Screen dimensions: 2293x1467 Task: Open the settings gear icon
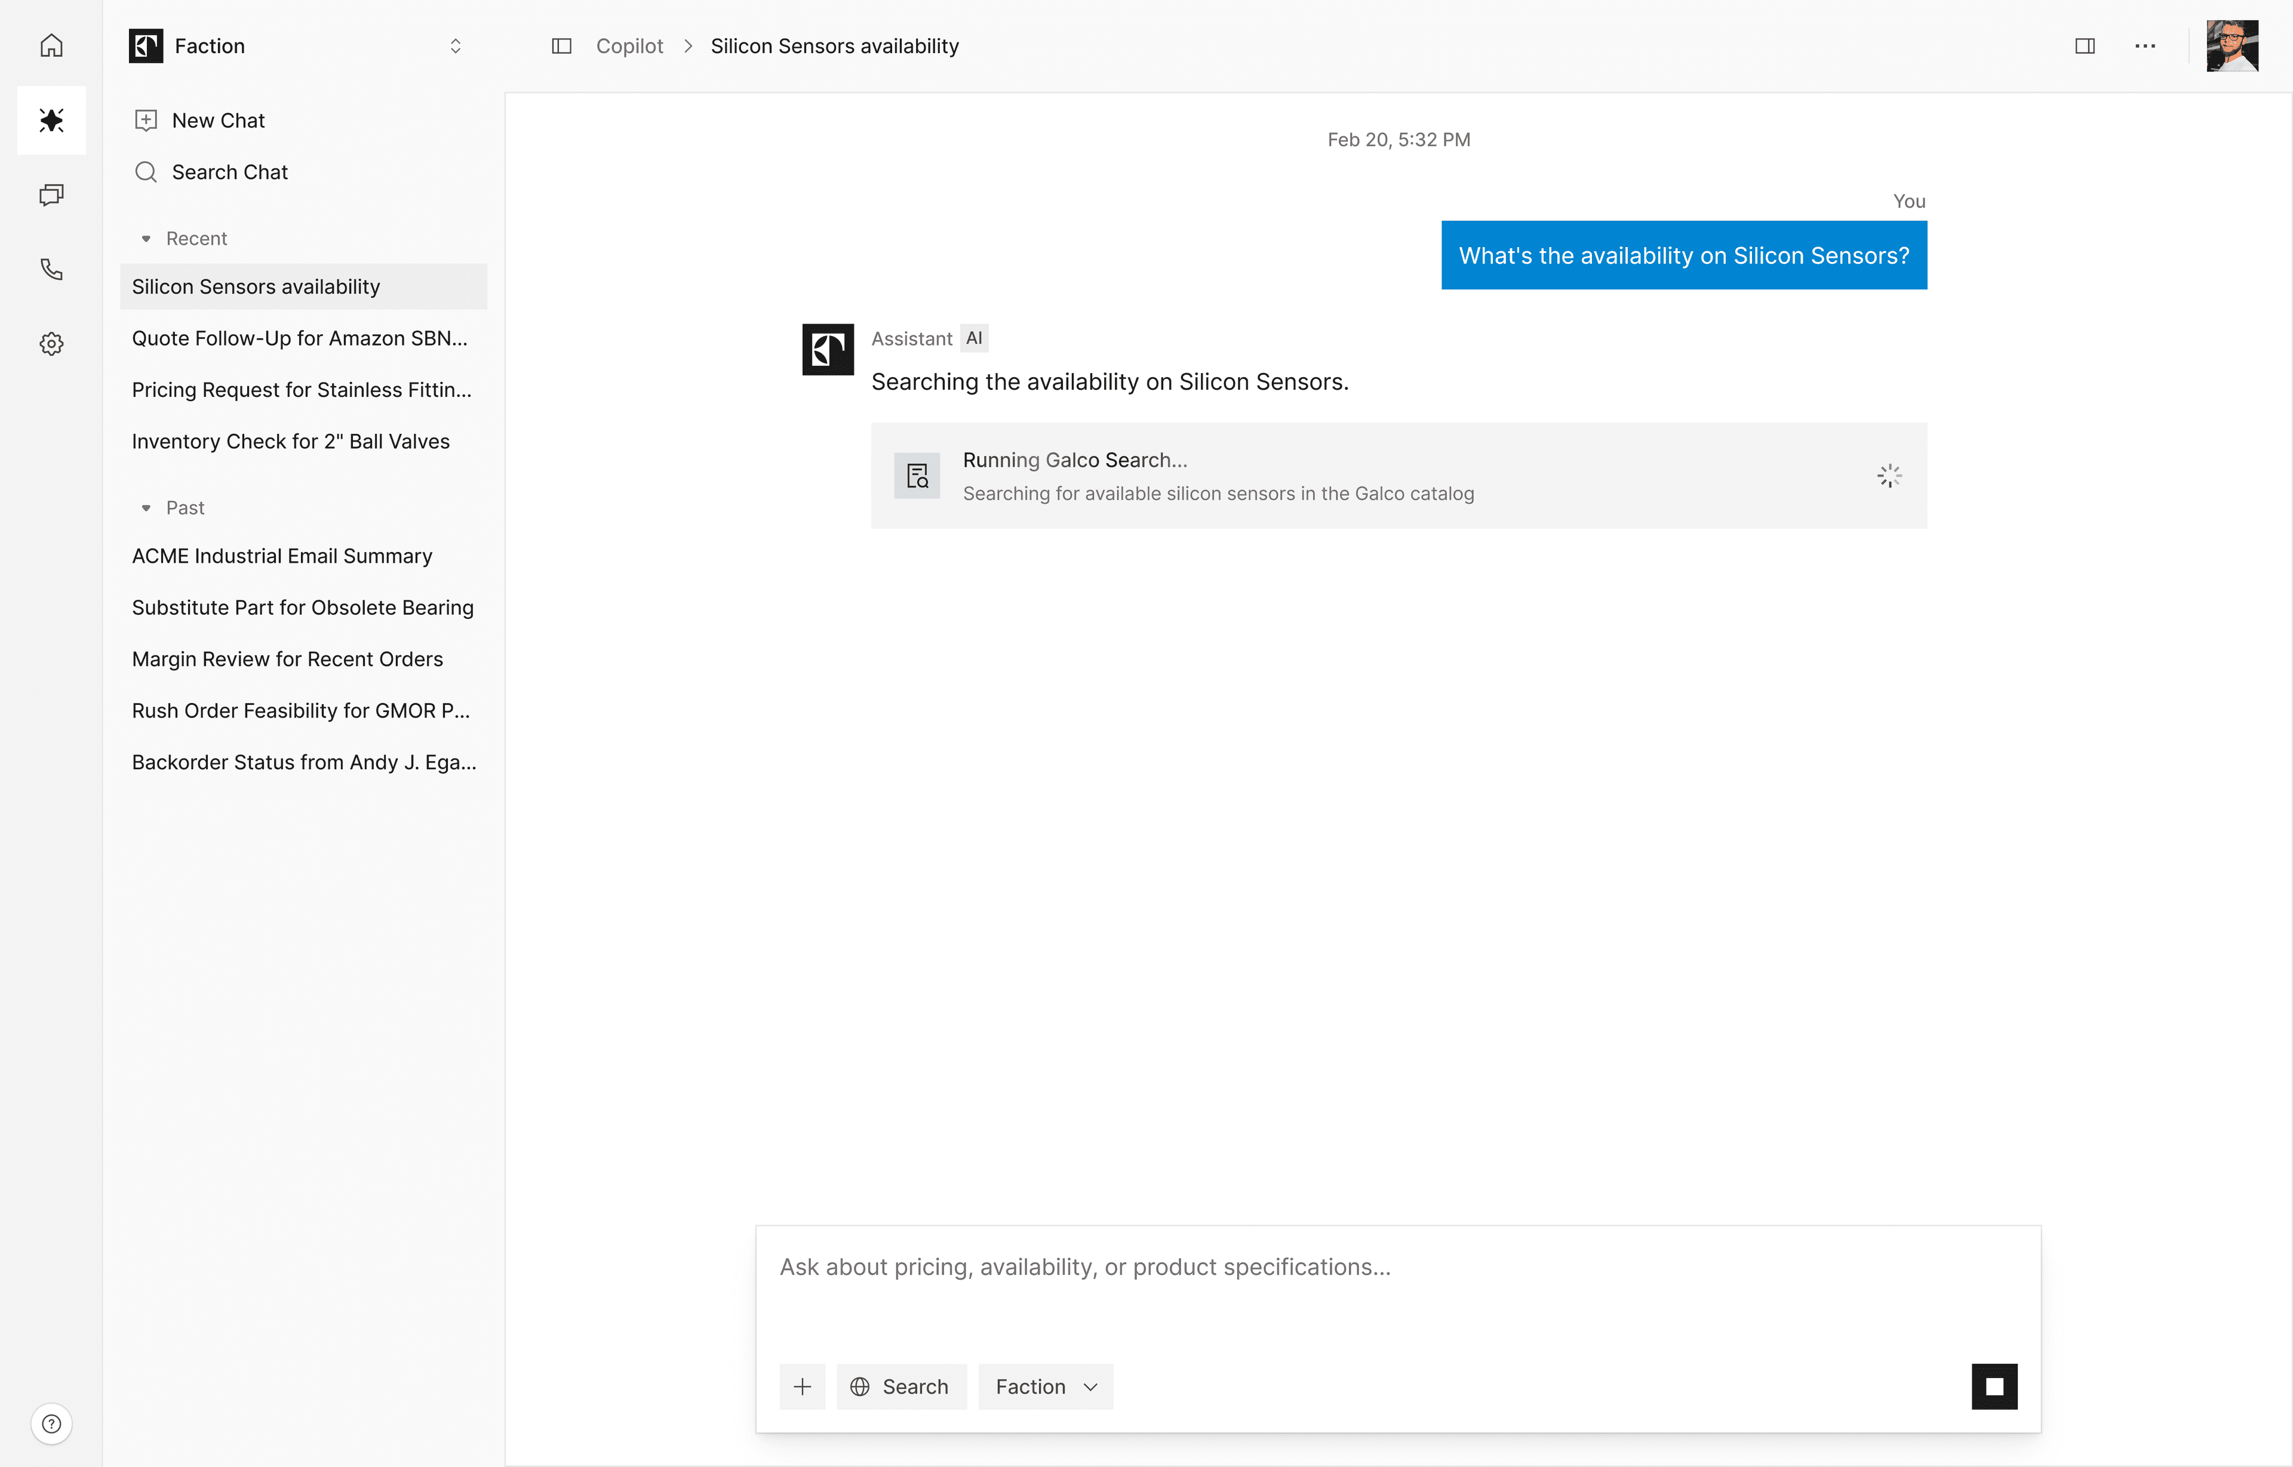[51, 344]
